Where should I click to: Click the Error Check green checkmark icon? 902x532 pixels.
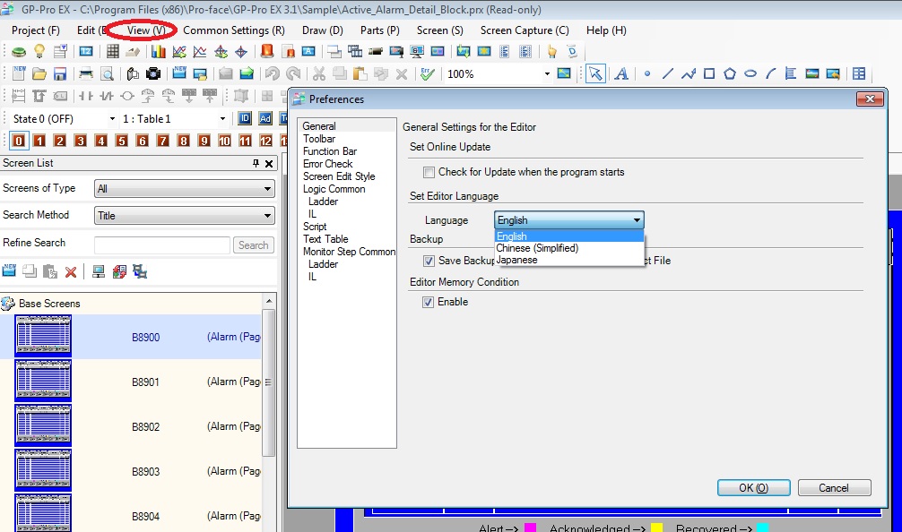[x=427, y=73]
